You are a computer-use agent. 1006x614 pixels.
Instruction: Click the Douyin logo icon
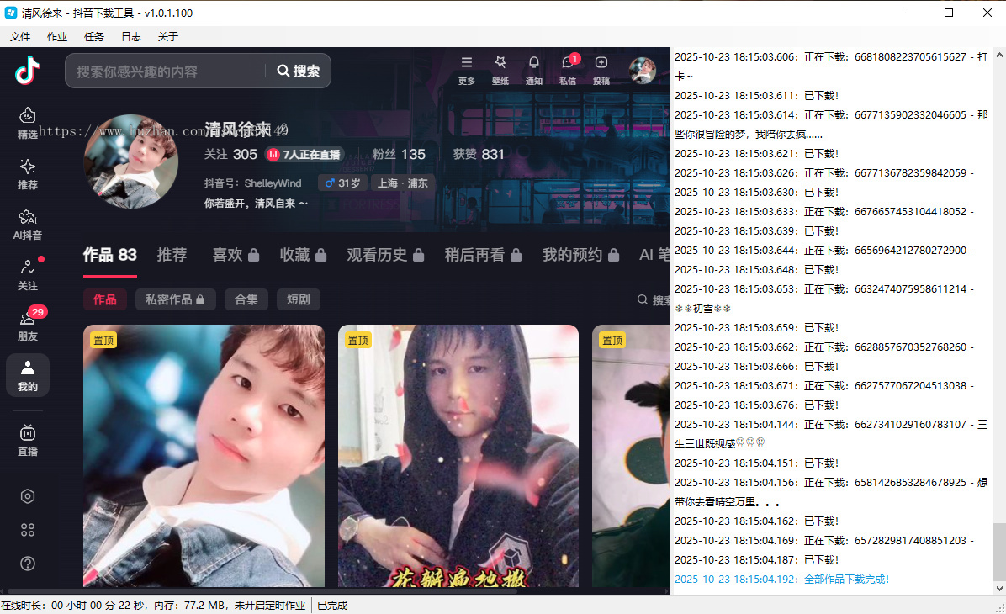coord(28,70)
